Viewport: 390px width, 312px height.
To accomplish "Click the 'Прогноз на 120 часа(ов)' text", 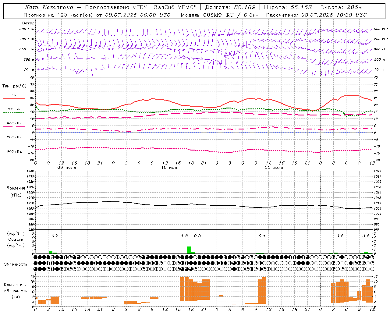I will click(x=59, y=15).
